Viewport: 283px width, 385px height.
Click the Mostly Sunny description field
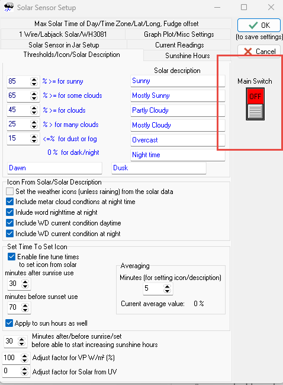(178, 96)
